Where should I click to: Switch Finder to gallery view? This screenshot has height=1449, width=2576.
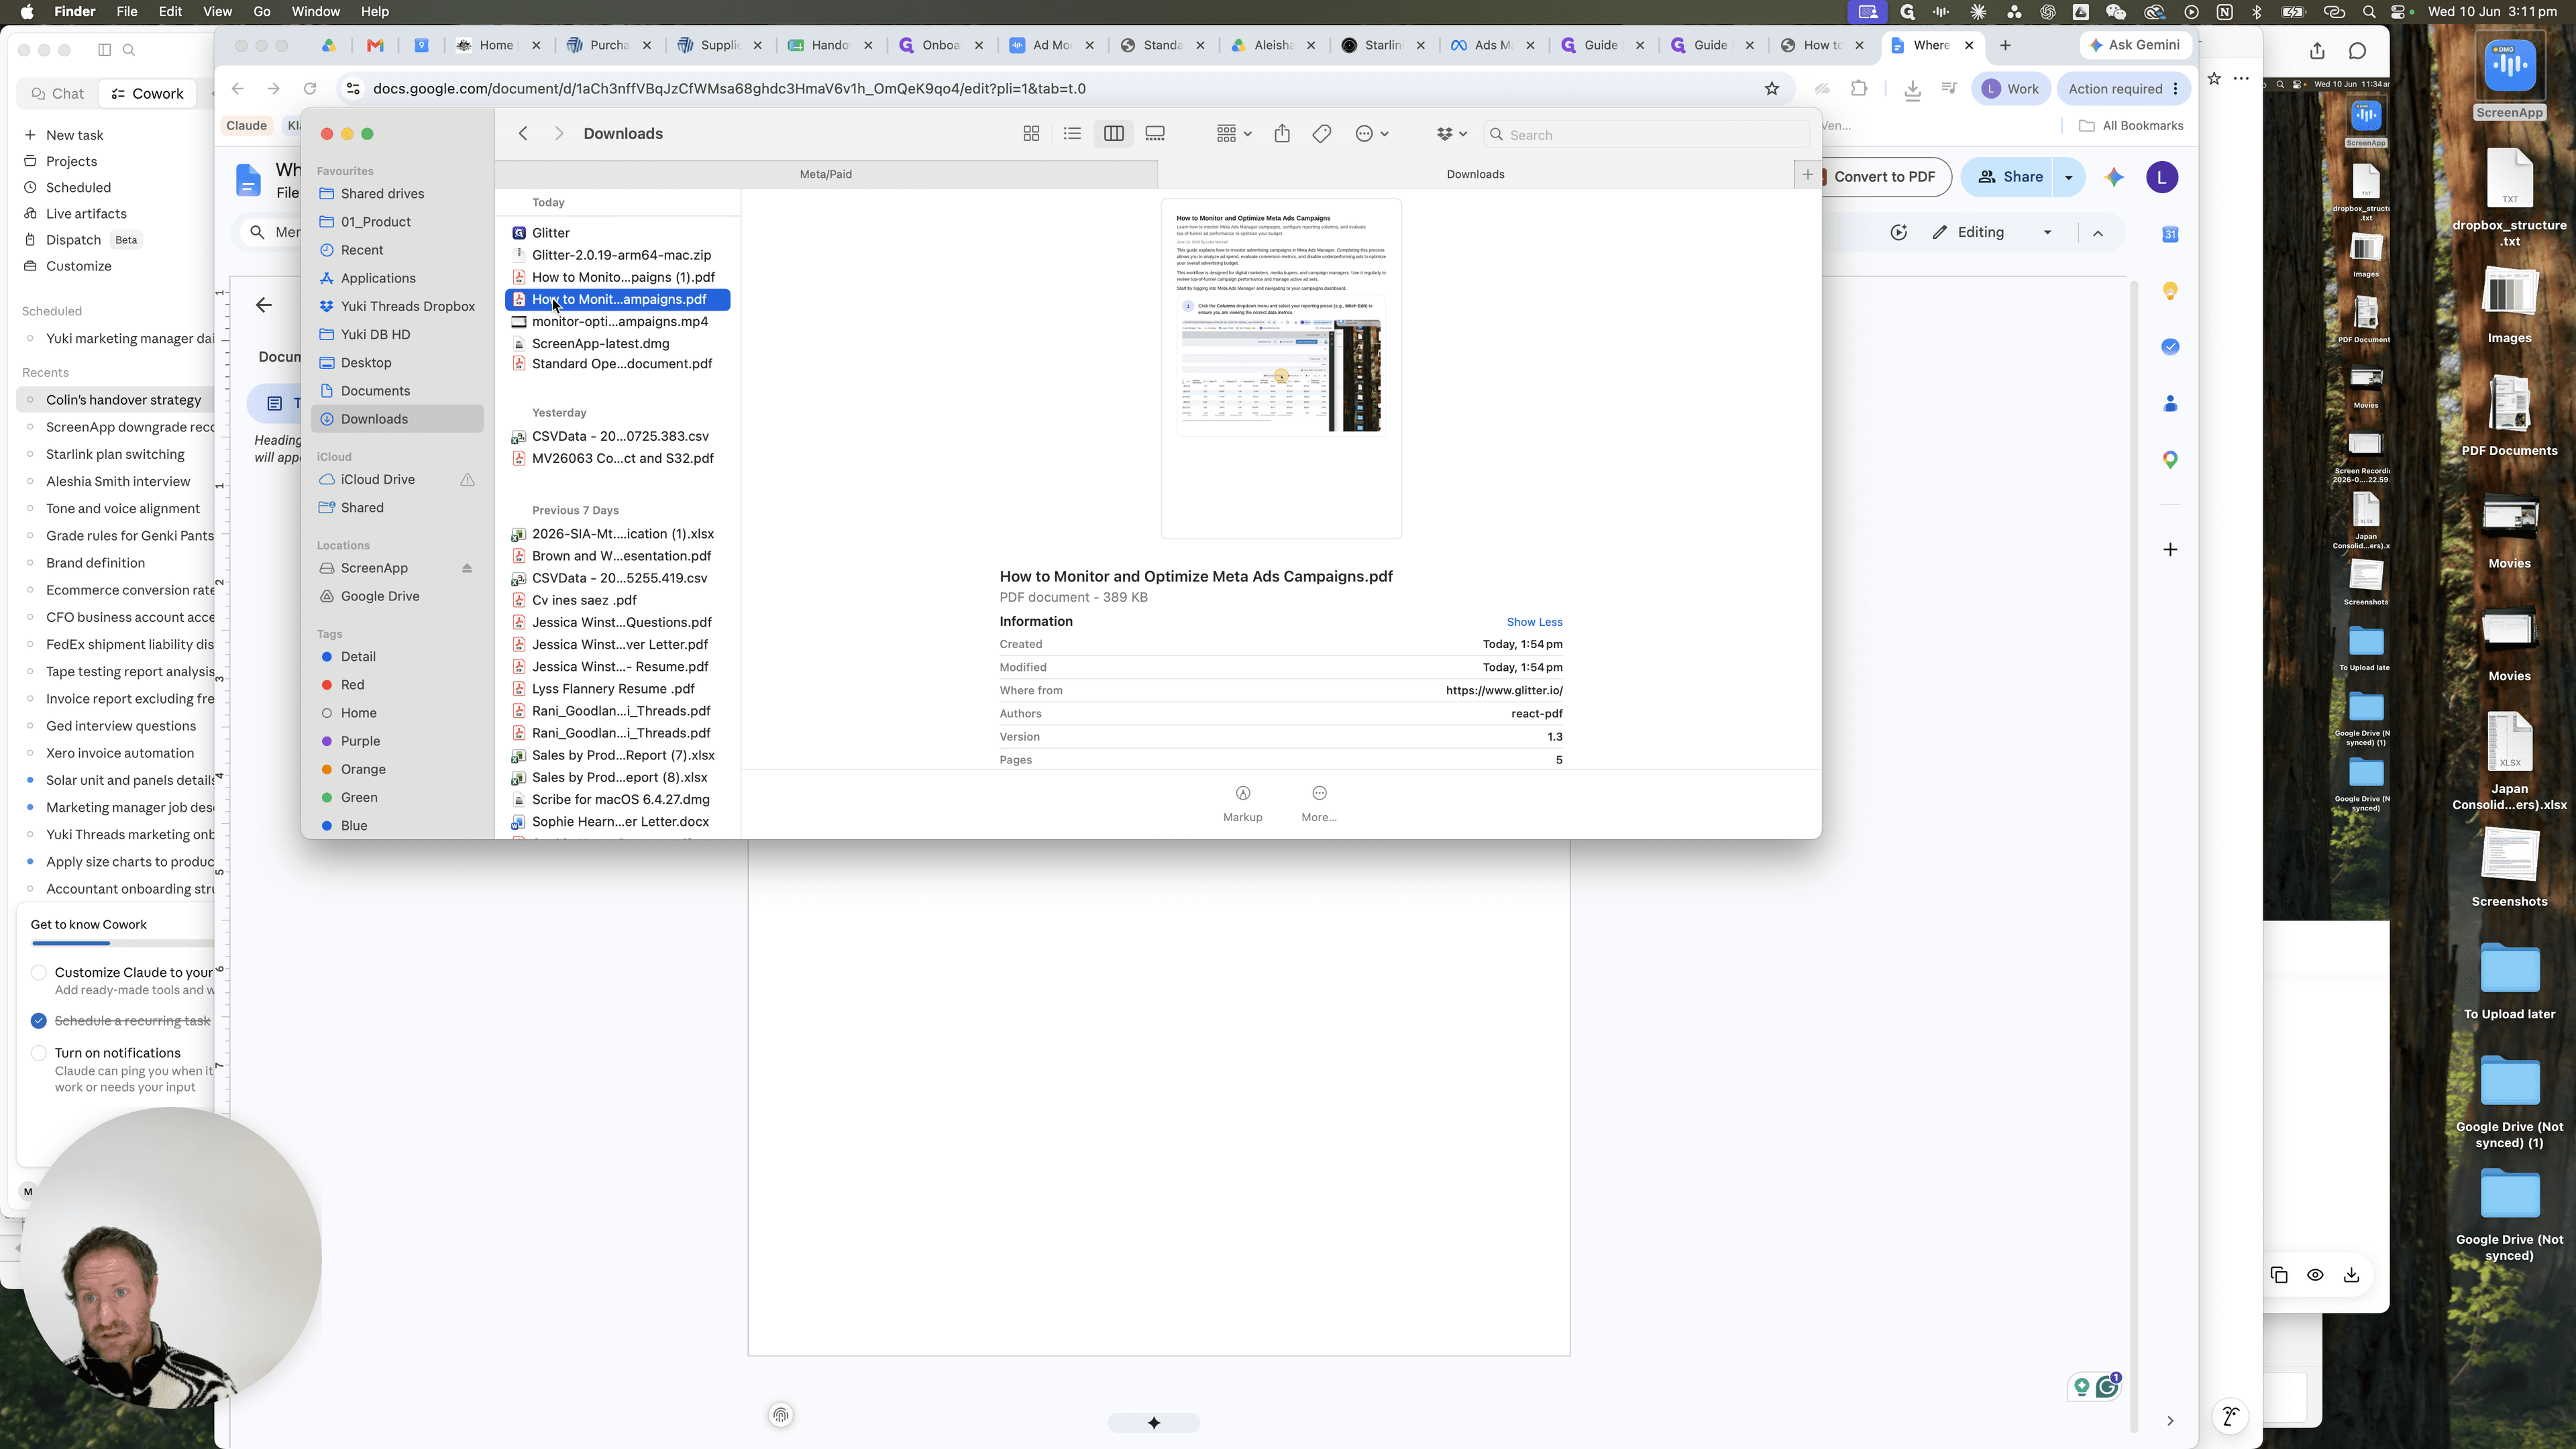tap(1155, 134)
